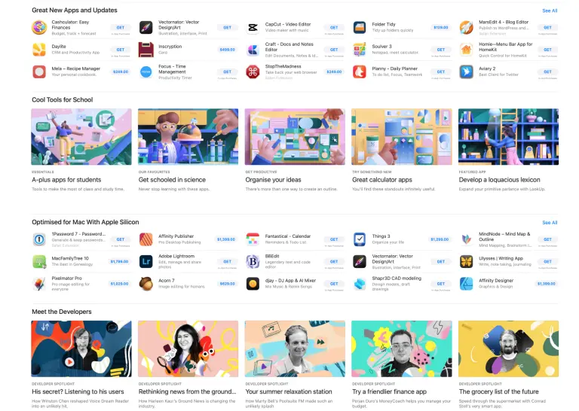Screen dimensions: 579x411
Task: Open the 'Great calculator apps' card image
Action: (402, 136)
